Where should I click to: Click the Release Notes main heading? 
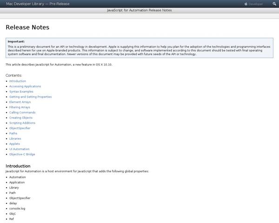pyautogui.click(x=27, y=27)
